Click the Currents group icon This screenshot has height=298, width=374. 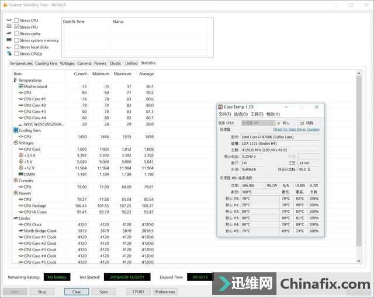click(x=16, y=181)
